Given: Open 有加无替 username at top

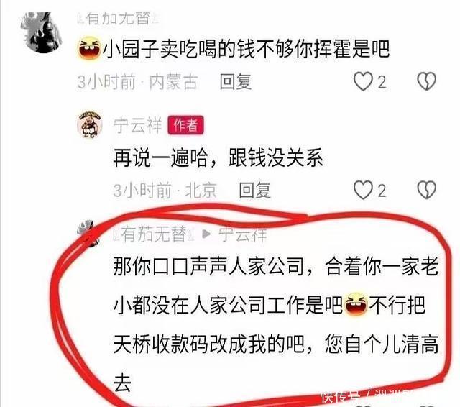Looking at the screenshot, I should click(x=118, y=19).
